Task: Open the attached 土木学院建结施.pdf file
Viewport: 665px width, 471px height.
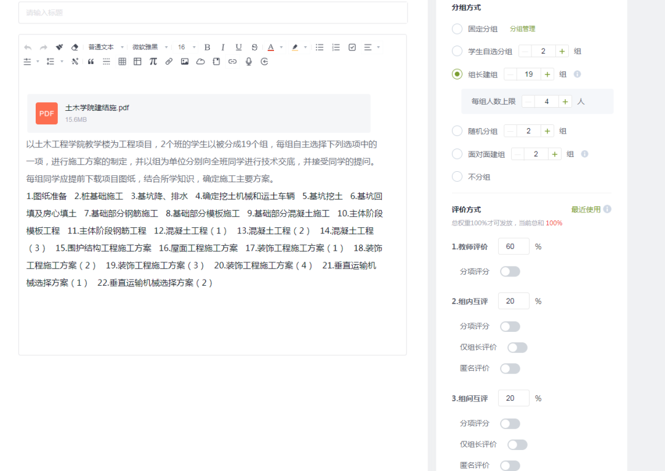Action: [x=97, y=108]
